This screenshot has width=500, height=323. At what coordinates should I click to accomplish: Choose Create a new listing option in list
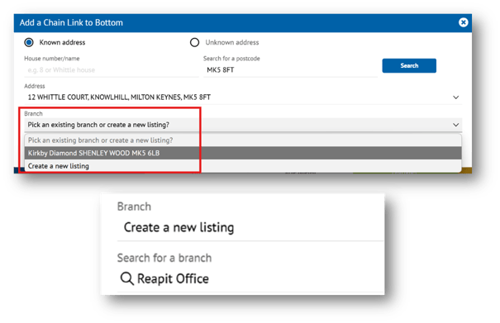[x=243, y=166]
